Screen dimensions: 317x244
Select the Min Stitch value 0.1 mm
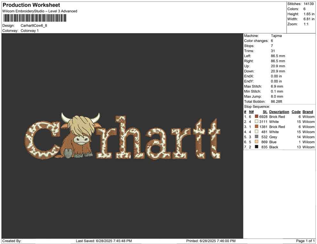click(x=277, y=91)
